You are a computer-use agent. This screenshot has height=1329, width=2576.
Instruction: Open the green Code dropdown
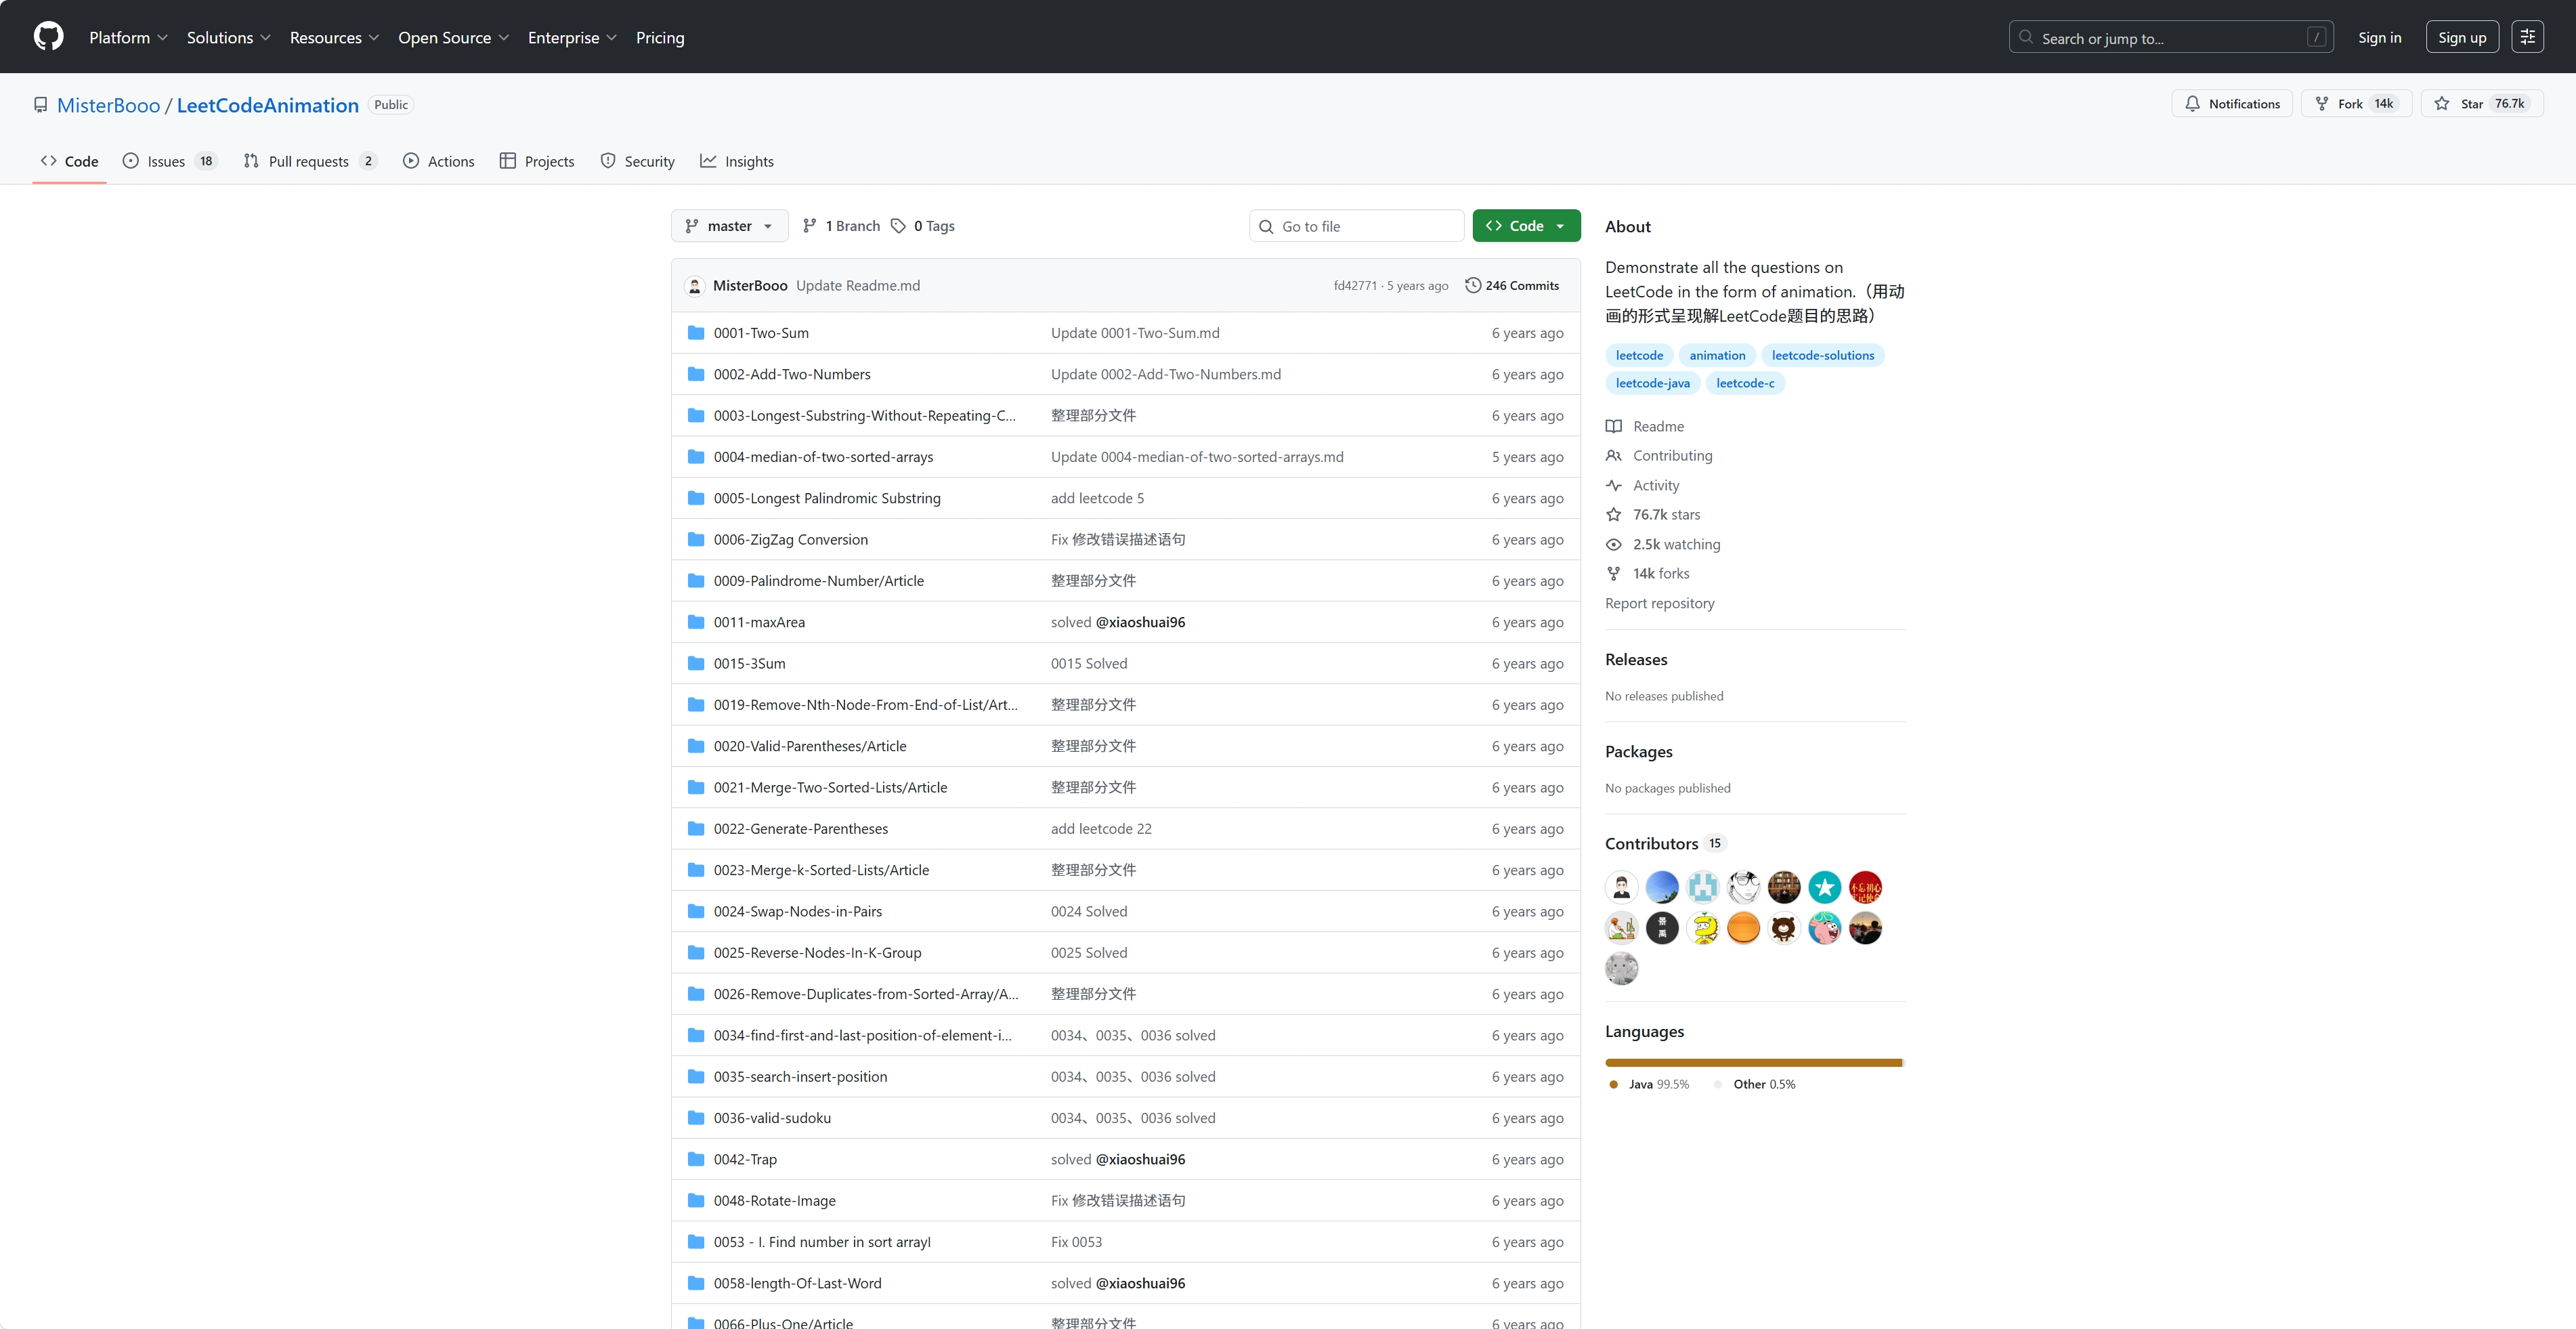click(1526, 226)
